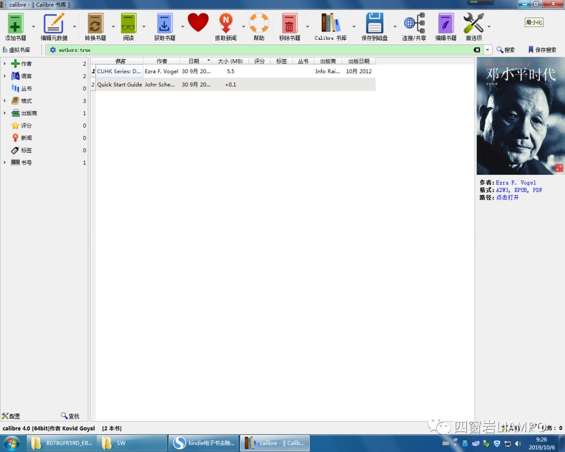
Task: Click the 点击打开 path link
Action: pyautogui.click(x=507, y=198)
